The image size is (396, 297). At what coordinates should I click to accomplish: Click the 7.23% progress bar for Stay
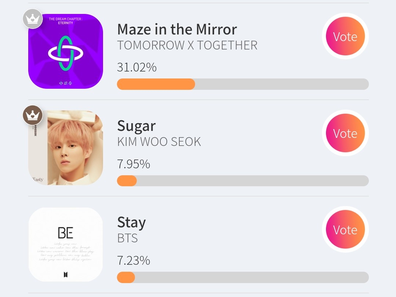(x=243, y=277)
